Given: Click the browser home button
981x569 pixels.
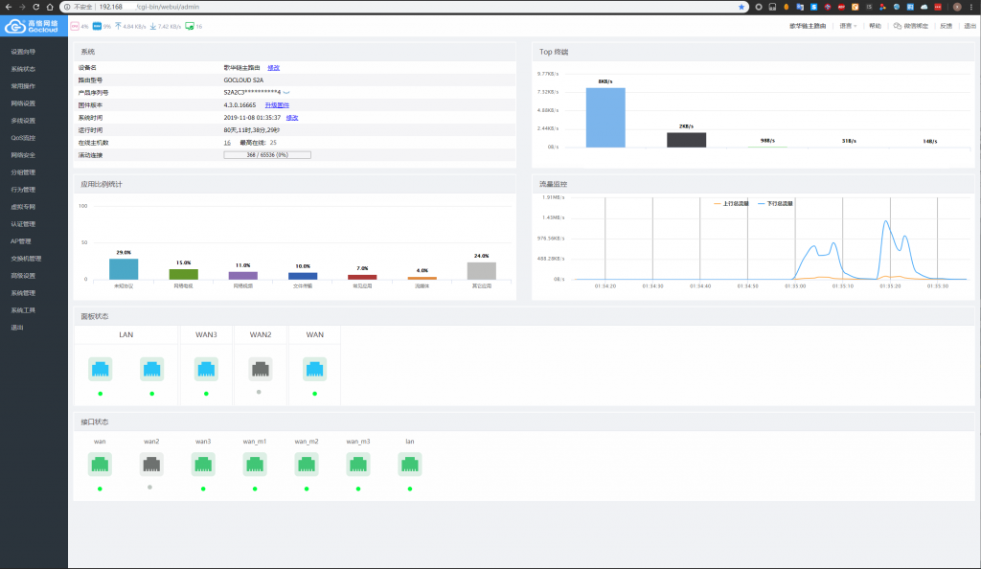Looking at the screenshot, I should click(50, 7).
